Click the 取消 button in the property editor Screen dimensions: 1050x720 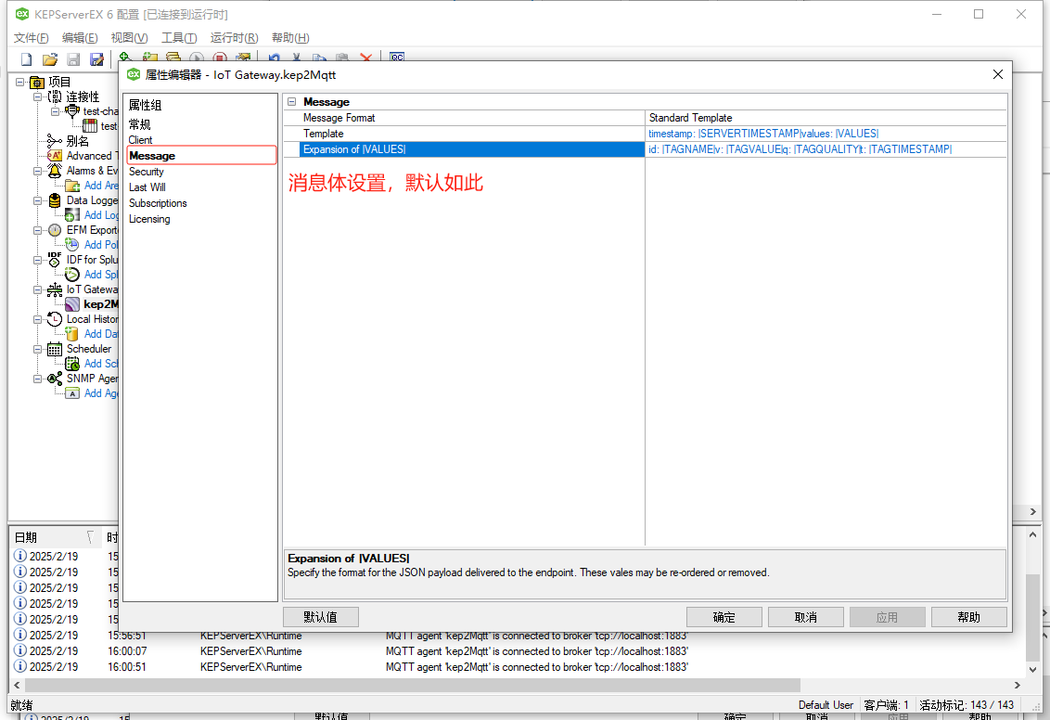pos(805,617)
